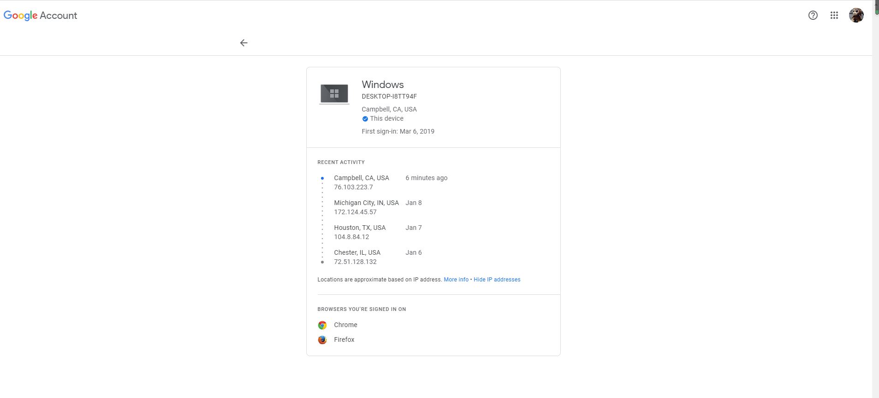Viewport: 879px width, 398px height.
Task: Open the More info link
Action: click(x=456, y=280)
